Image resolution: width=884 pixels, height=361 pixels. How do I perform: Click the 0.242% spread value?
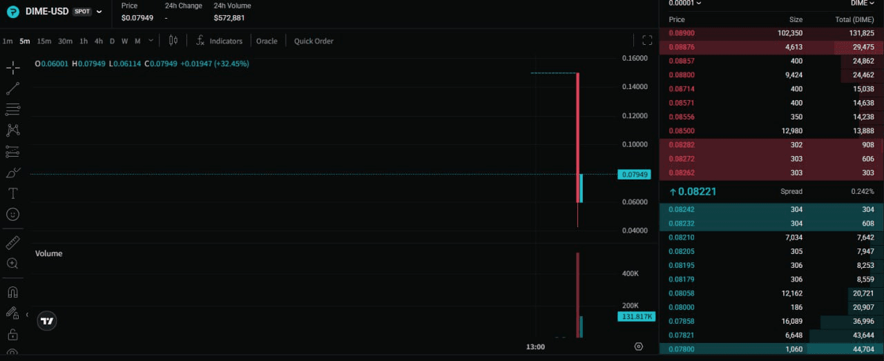[x=863, y=191]
